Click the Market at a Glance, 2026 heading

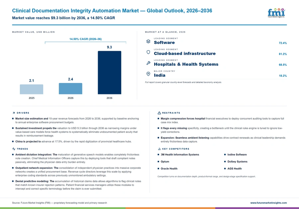tap(165, 32)
